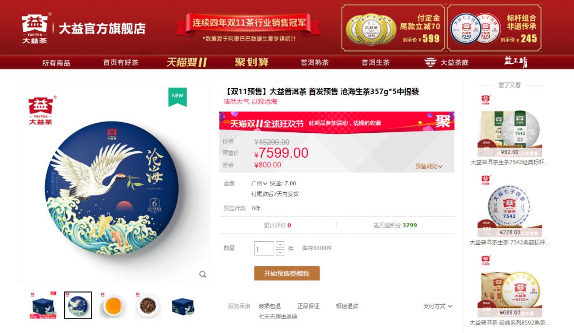
Task: Open the 累计评价 reviews link
Action: [277, 225]
